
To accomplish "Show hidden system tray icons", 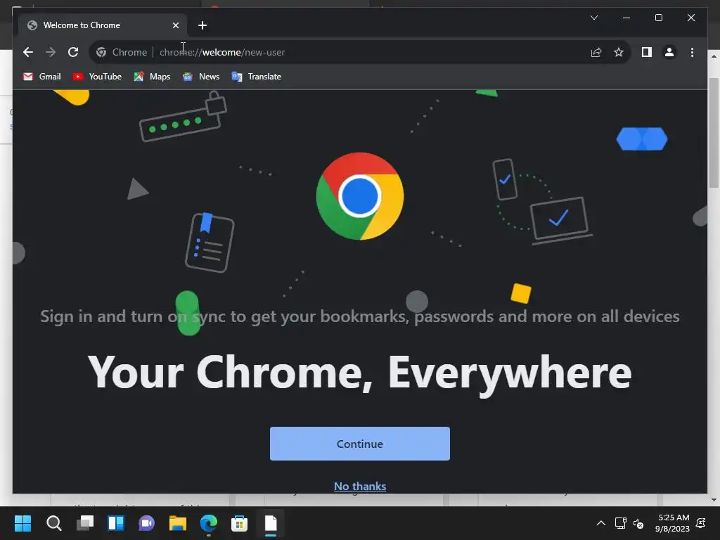I will (600, 523).
